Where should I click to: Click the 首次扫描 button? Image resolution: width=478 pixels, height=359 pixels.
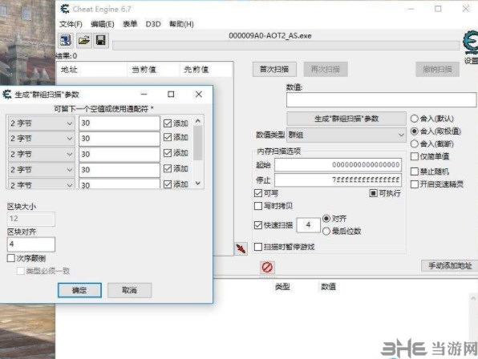[x=274, y=70]
